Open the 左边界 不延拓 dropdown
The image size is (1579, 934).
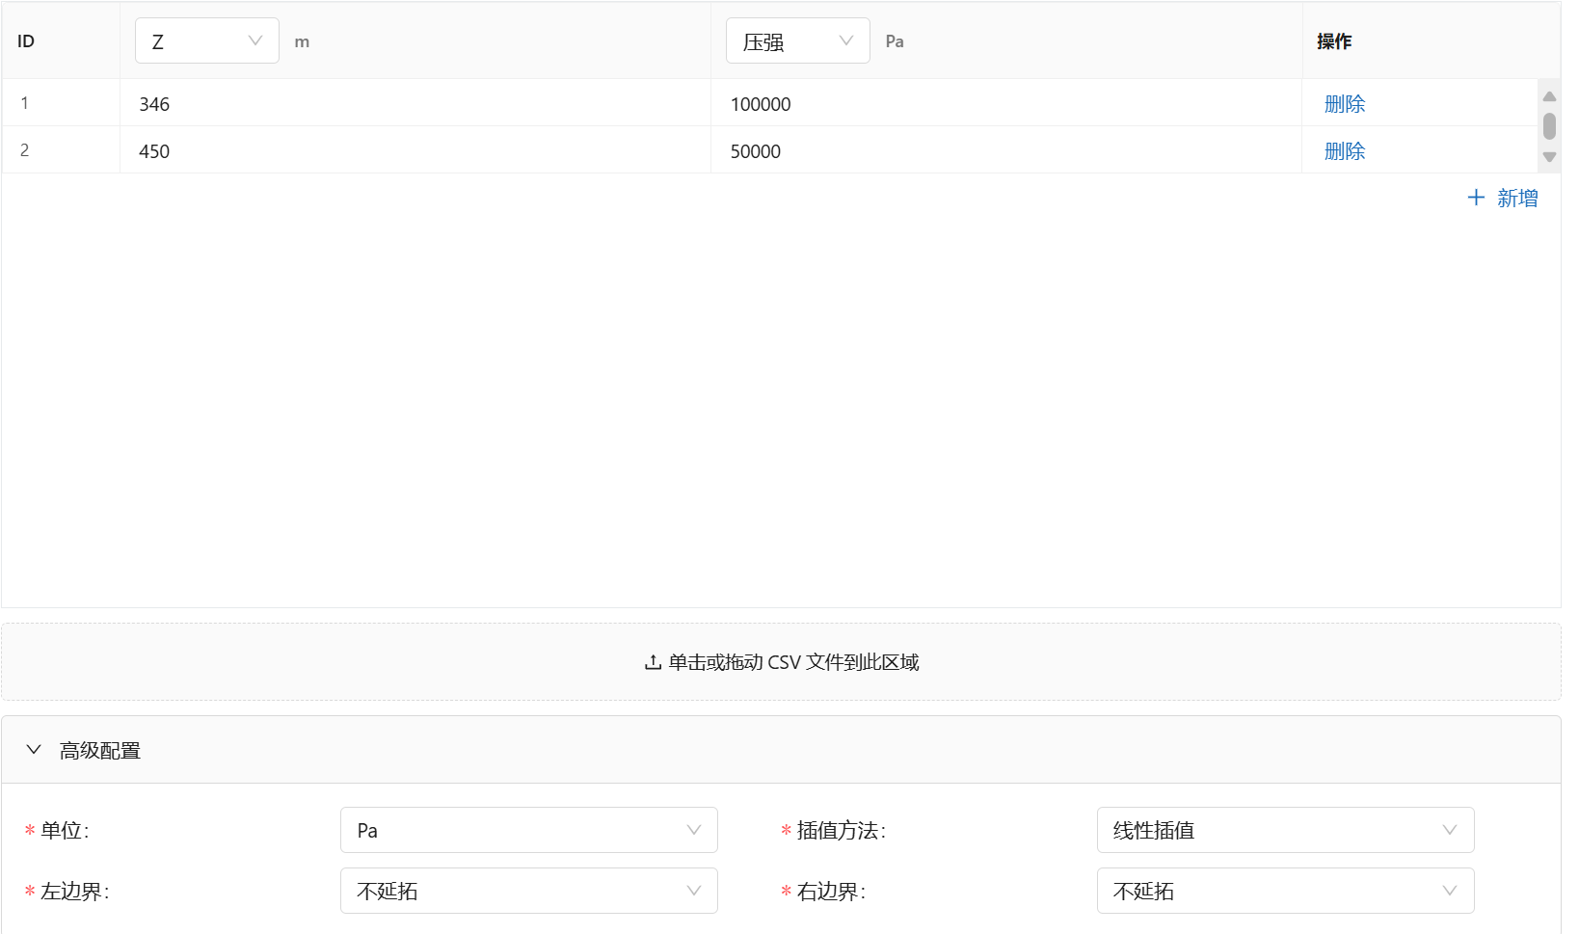[x=529, y=891]
